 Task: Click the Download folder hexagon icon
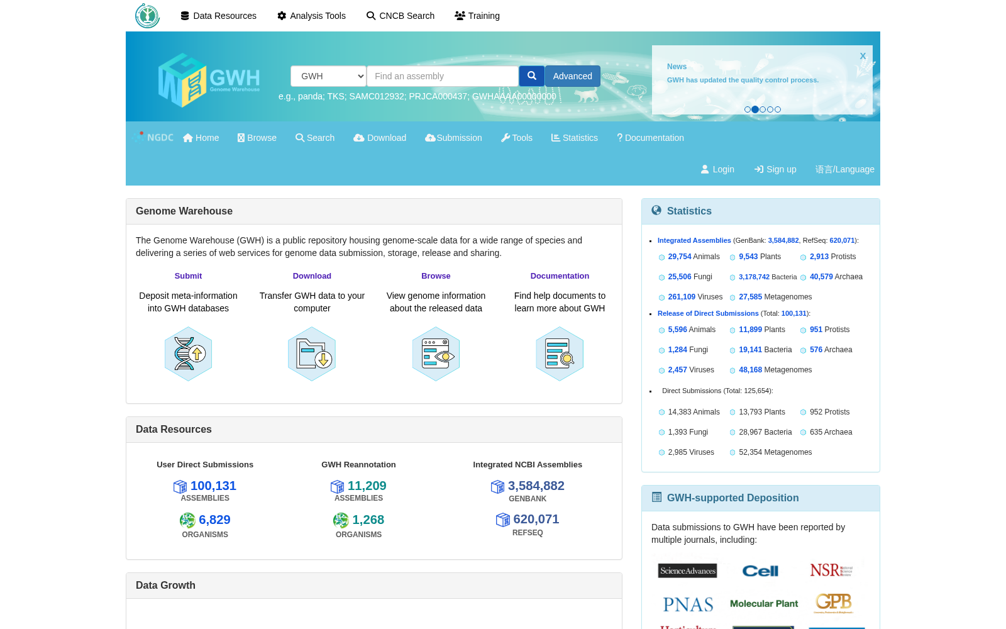(x=312, y=353)
